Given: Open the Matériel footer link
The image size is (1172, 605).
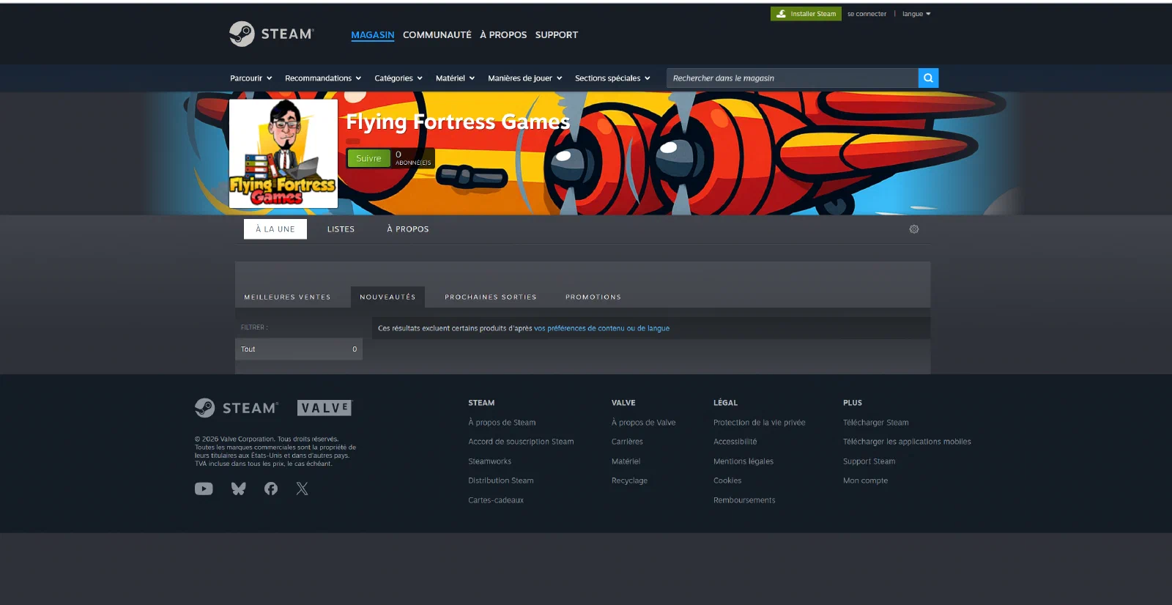Looking at the screenshot, I should coord(626,461).
